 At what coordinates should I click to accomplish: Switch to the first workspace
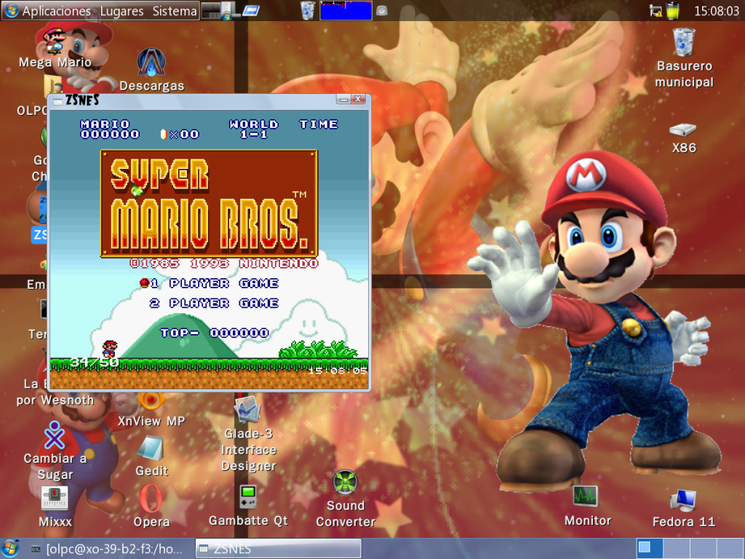pos(650,549)
